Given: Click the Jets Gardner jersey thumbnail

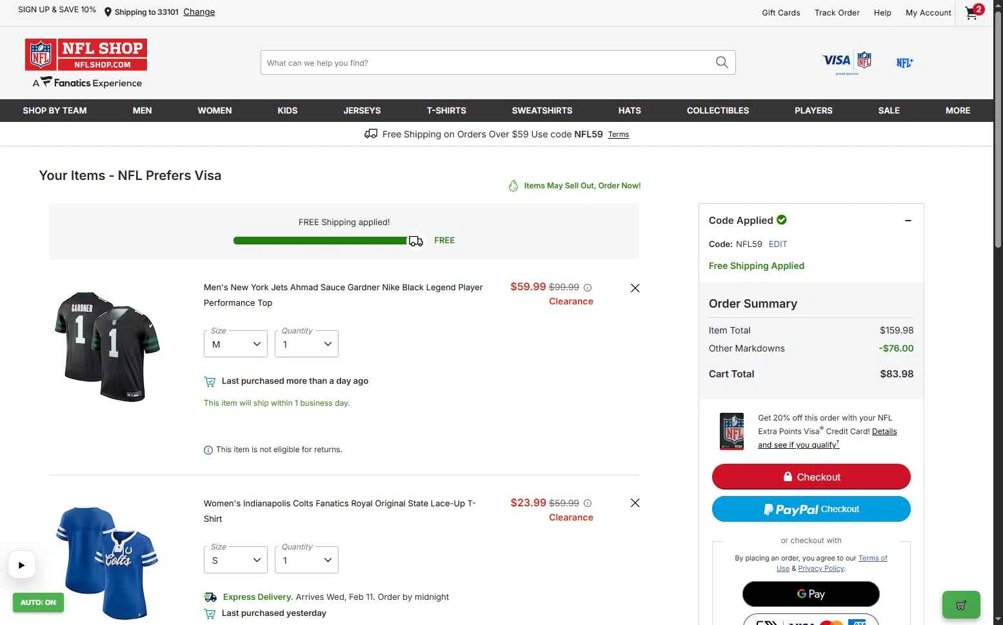Looking at the screenshot, I should pos(107,346).
